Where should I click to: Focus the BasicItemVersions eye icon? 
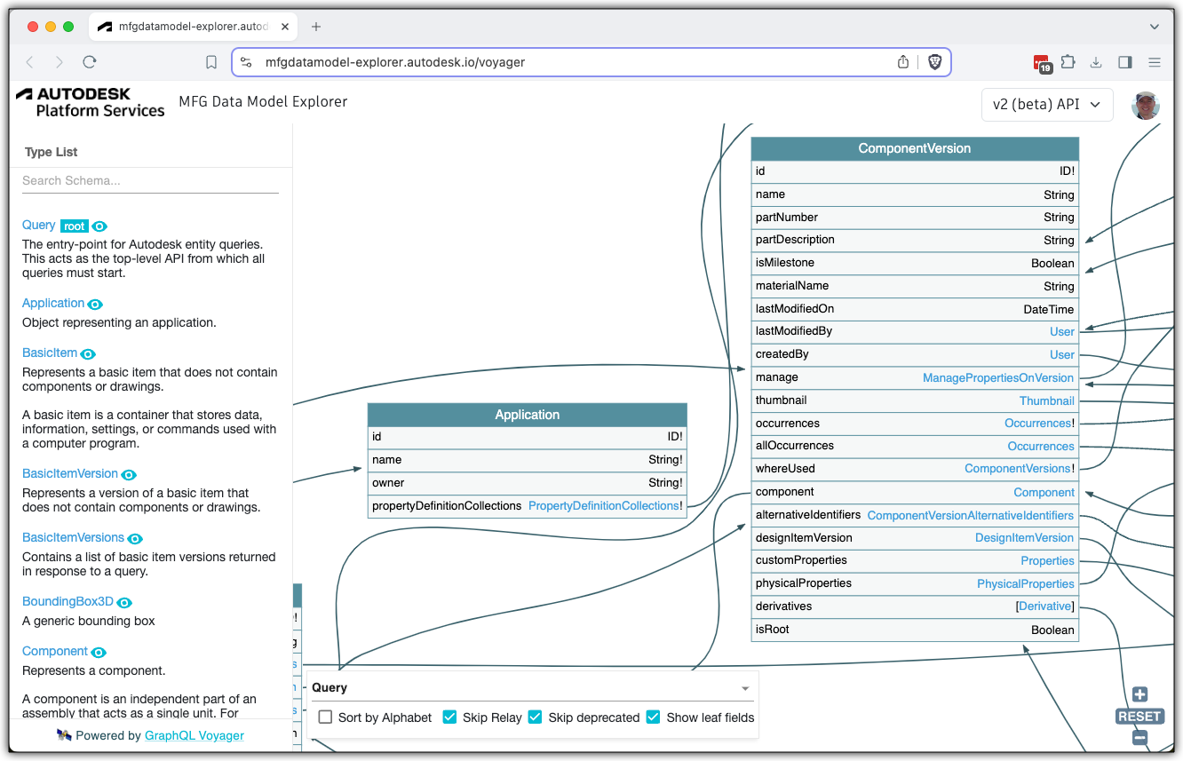click(x=135, y=539)
